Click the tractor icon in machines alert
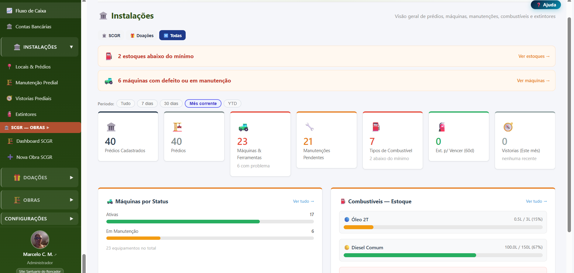This screenshot has width=574, height=273. click(108, 81)
